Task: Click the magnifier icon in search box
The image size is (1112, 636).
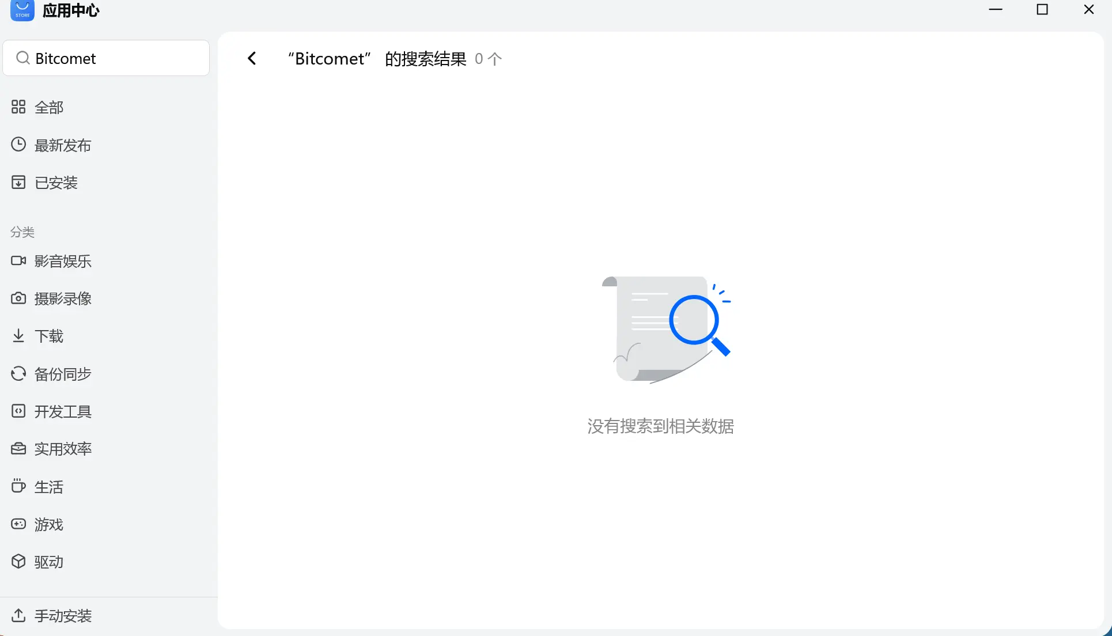Action: [23, 58]
